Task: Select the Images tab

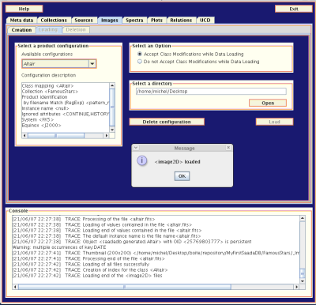Action: point(110,21)
